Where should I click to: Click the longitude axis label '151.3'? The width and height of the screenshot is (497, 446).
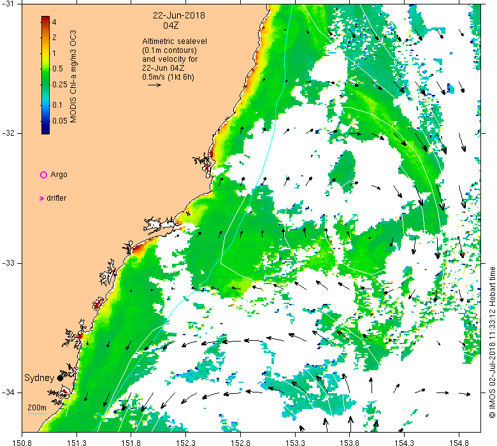[76, 442]
